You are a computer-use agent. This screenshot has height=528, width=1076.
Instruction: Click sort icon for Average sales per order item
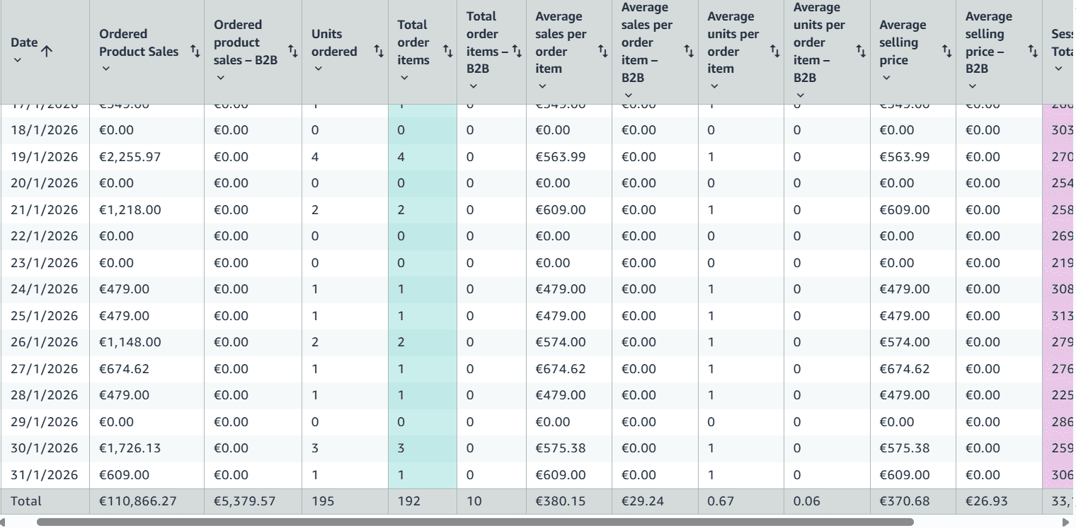602,51
